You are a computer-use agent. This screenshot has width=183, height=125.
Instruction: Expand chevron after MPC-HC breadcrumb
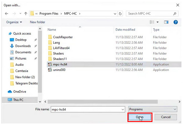pos(80,14)
